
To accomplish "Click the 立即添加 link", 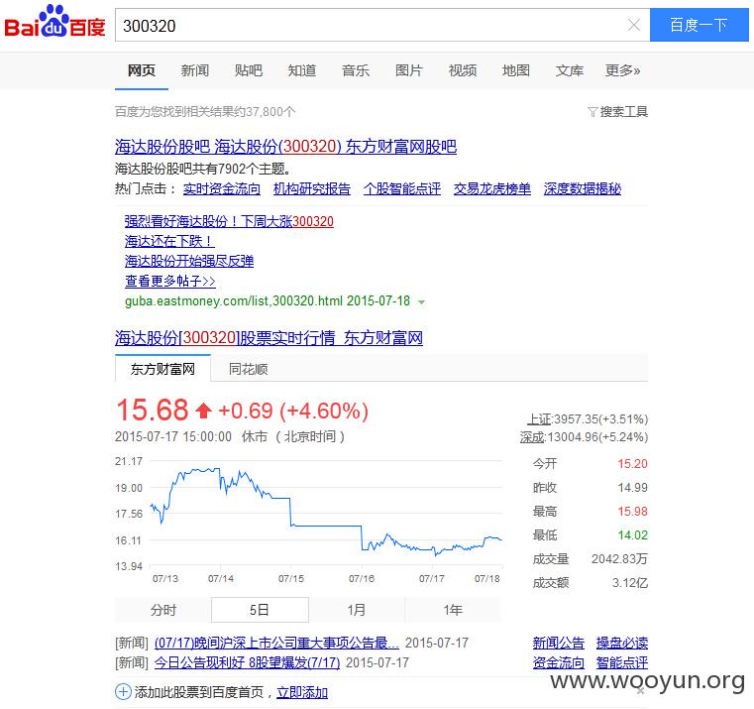I will pos(302,692).
